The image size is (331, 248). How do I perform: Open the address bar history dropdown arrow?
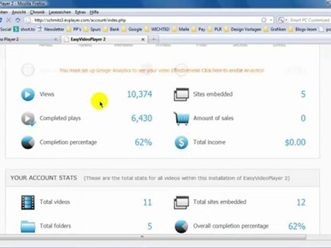point(271,20)
